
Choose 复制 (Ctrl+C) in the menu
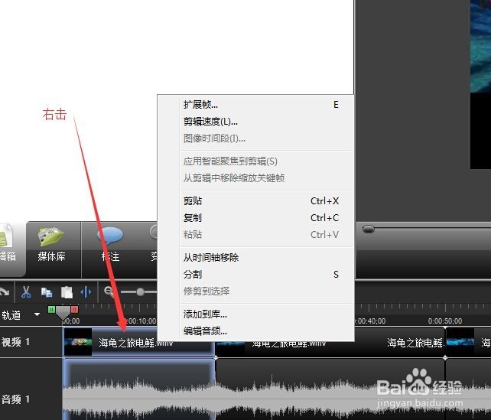click(x=267, y=218)
